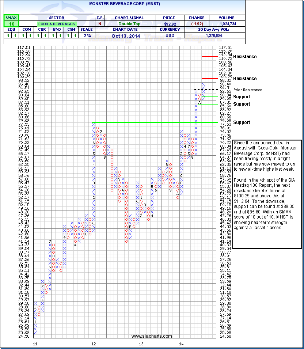Select the (-1.92) change value
Screen dimensions: 304x349
pos(197,24)
